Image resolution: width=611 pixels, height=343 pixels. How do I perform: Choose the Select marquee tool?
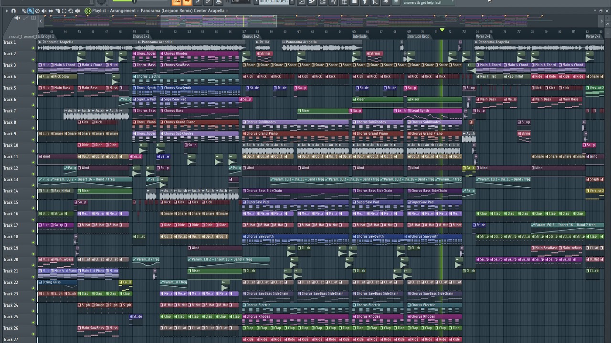point(64,10)
